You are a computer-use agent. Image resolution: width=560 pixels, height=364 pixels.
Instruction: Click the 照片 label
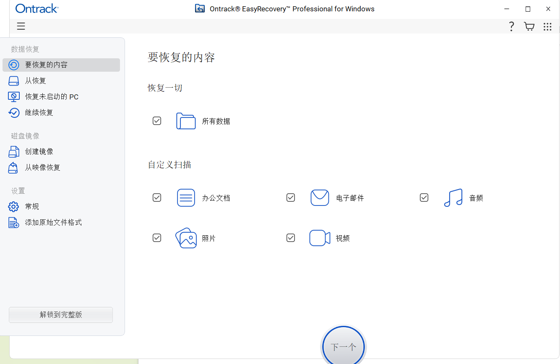coord(208,238)
